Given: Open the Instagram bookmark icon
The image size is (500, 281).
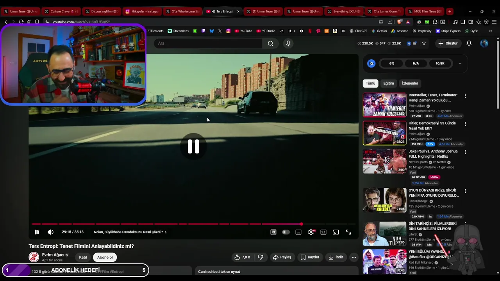Looking at the screenshot, I should (229, 31).
